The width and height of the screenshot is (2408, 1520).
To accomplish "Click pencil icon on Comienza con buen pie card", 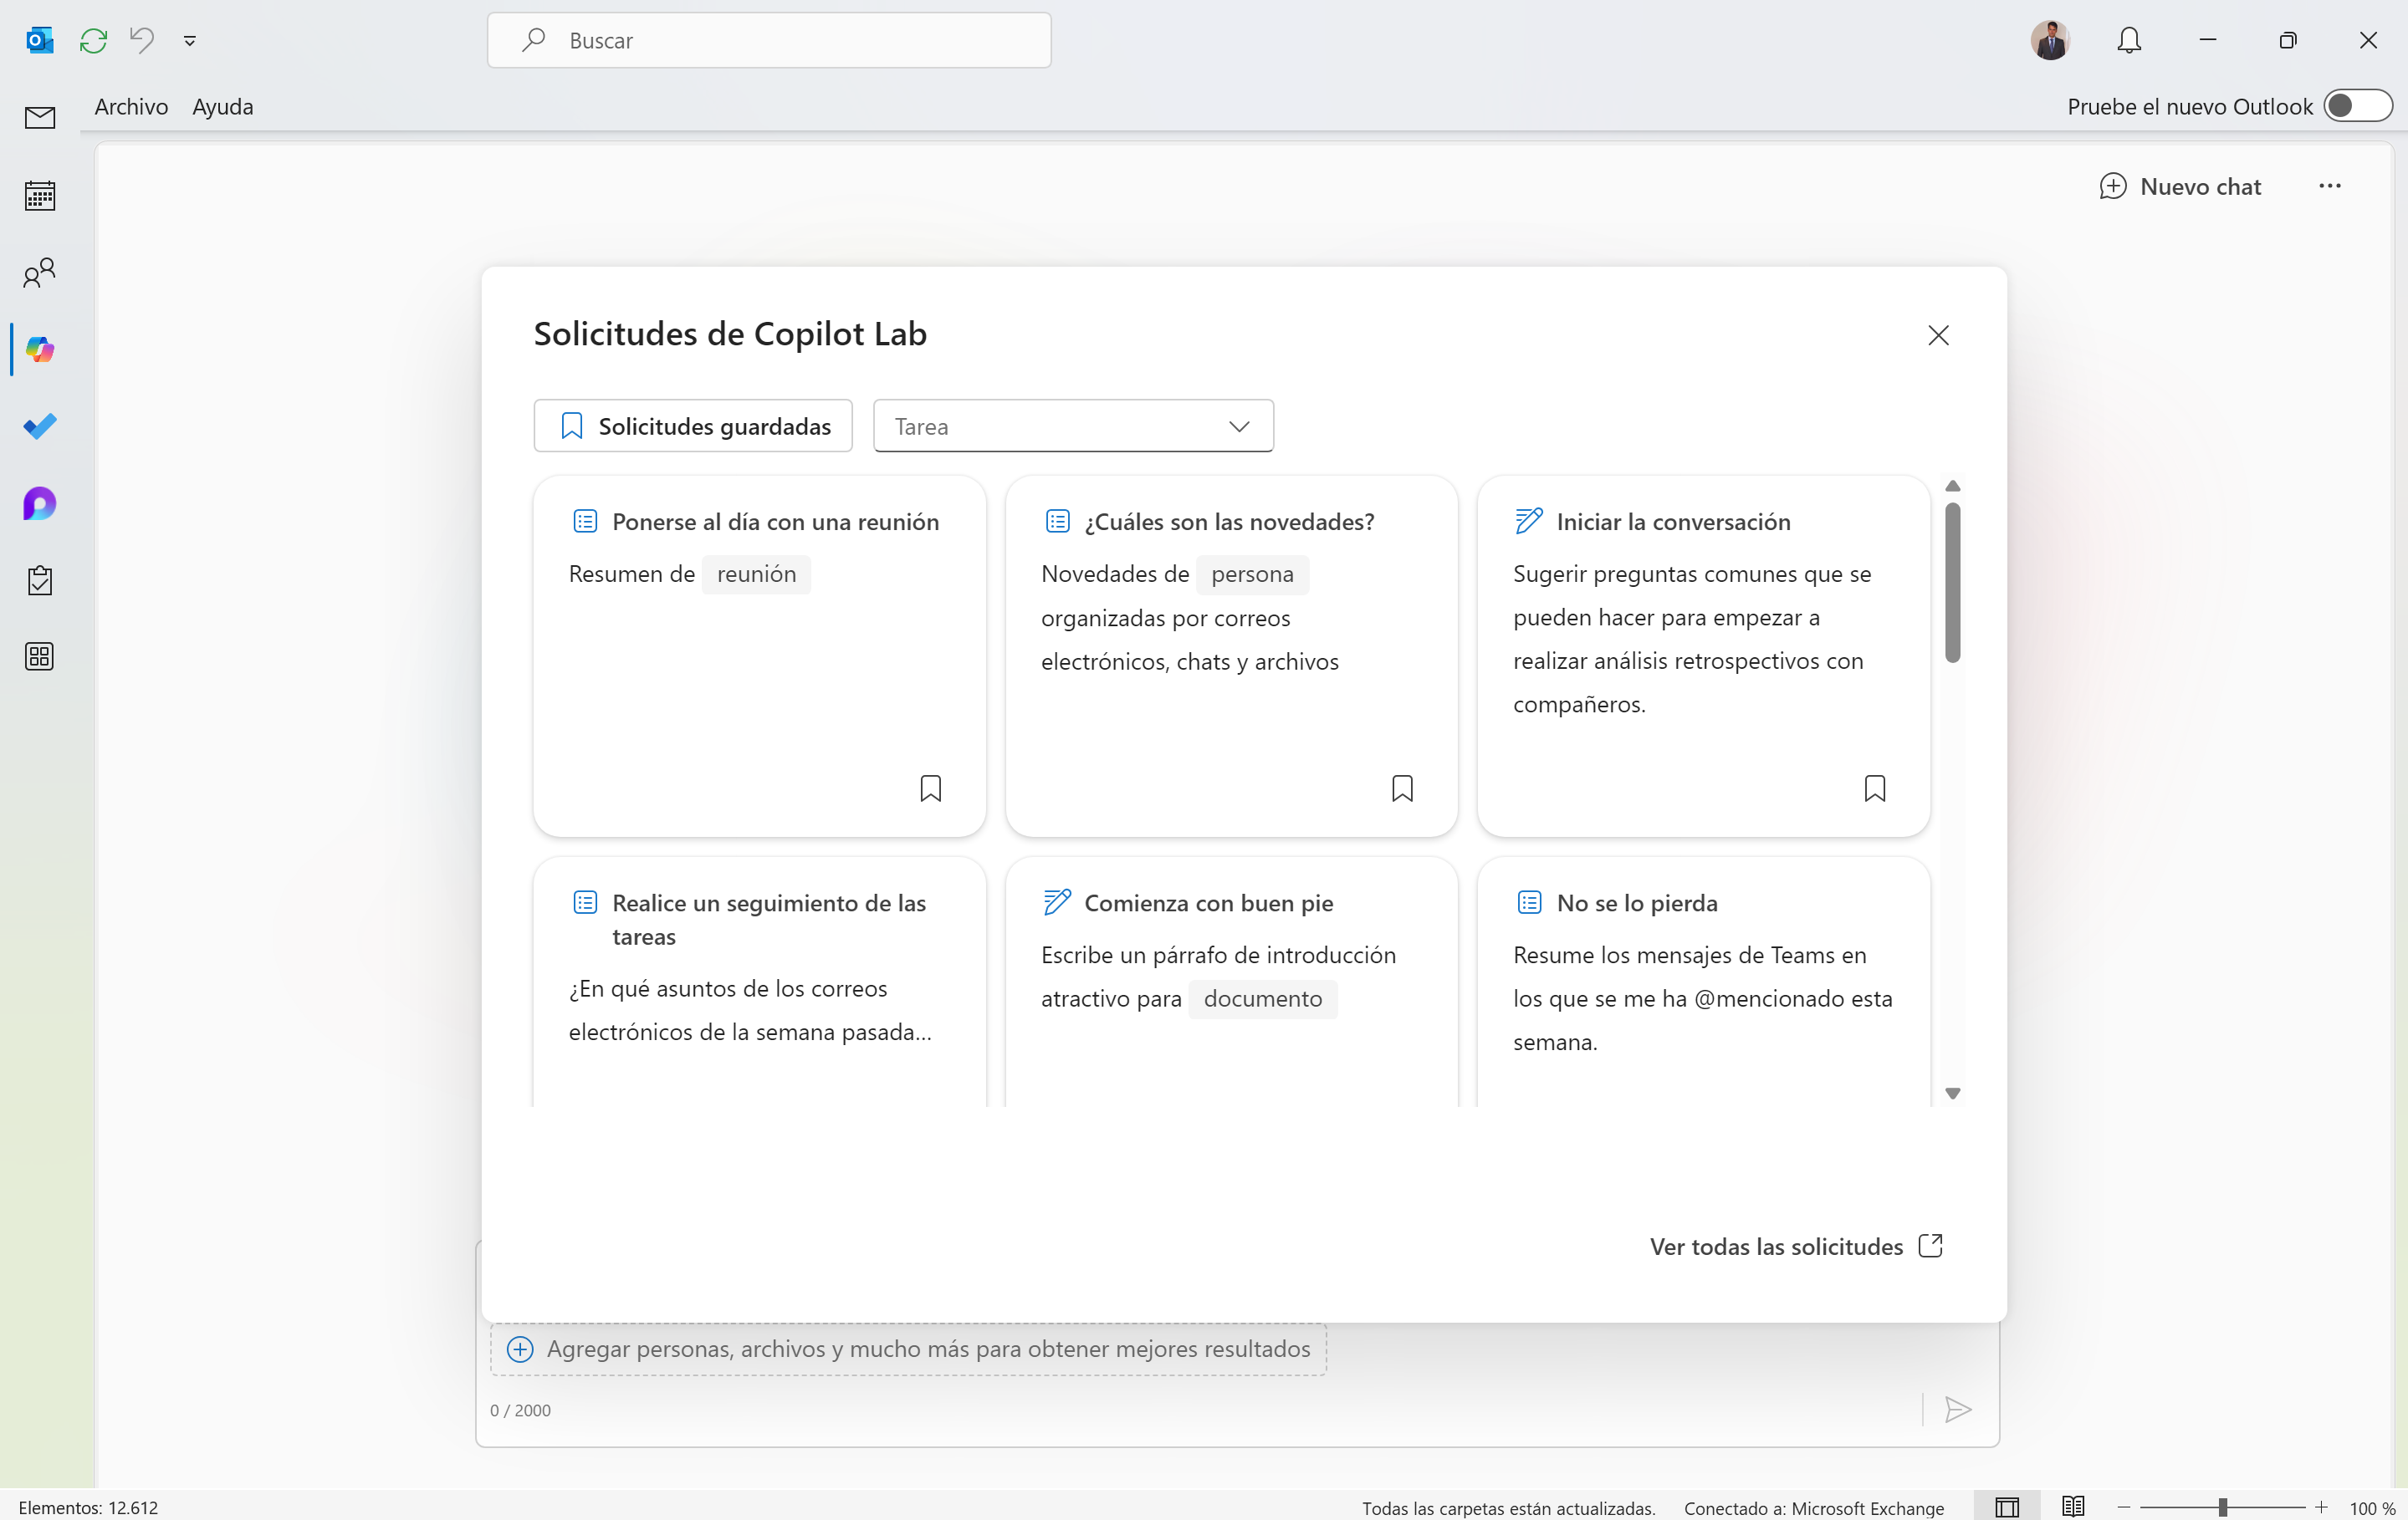I will coord(1057,901).
